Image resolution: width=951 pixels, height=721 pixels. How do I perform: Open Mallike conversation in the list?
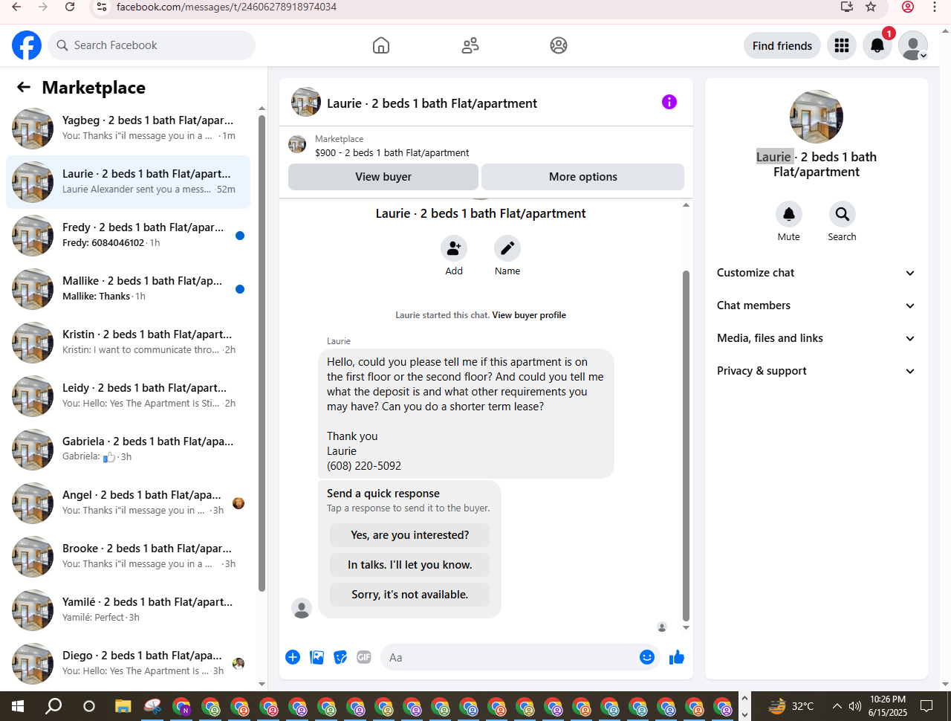[x=128, y=289]
